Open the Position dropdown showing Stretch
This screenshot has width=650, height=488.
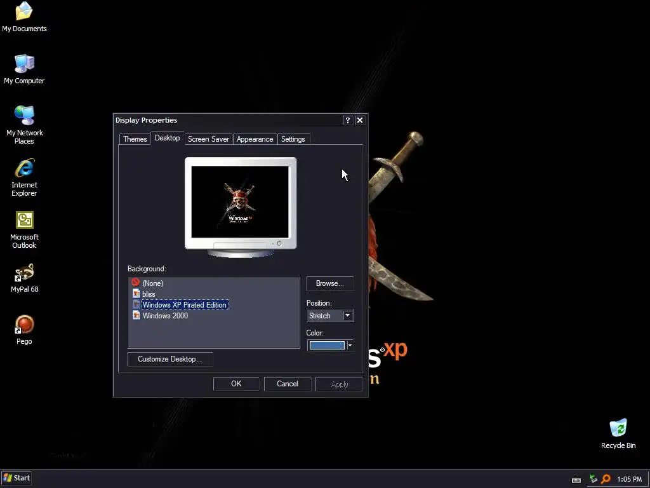click(x=330, y=315)
